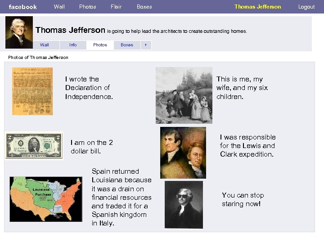The height and width of the screenshot is (243, 324).
Task: Open the Jefferson with sunglasses photo
Action: [x=184, y=205]
